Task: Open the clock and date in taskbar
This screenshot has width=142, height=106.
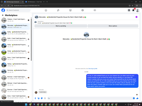Action: (135, 105)
